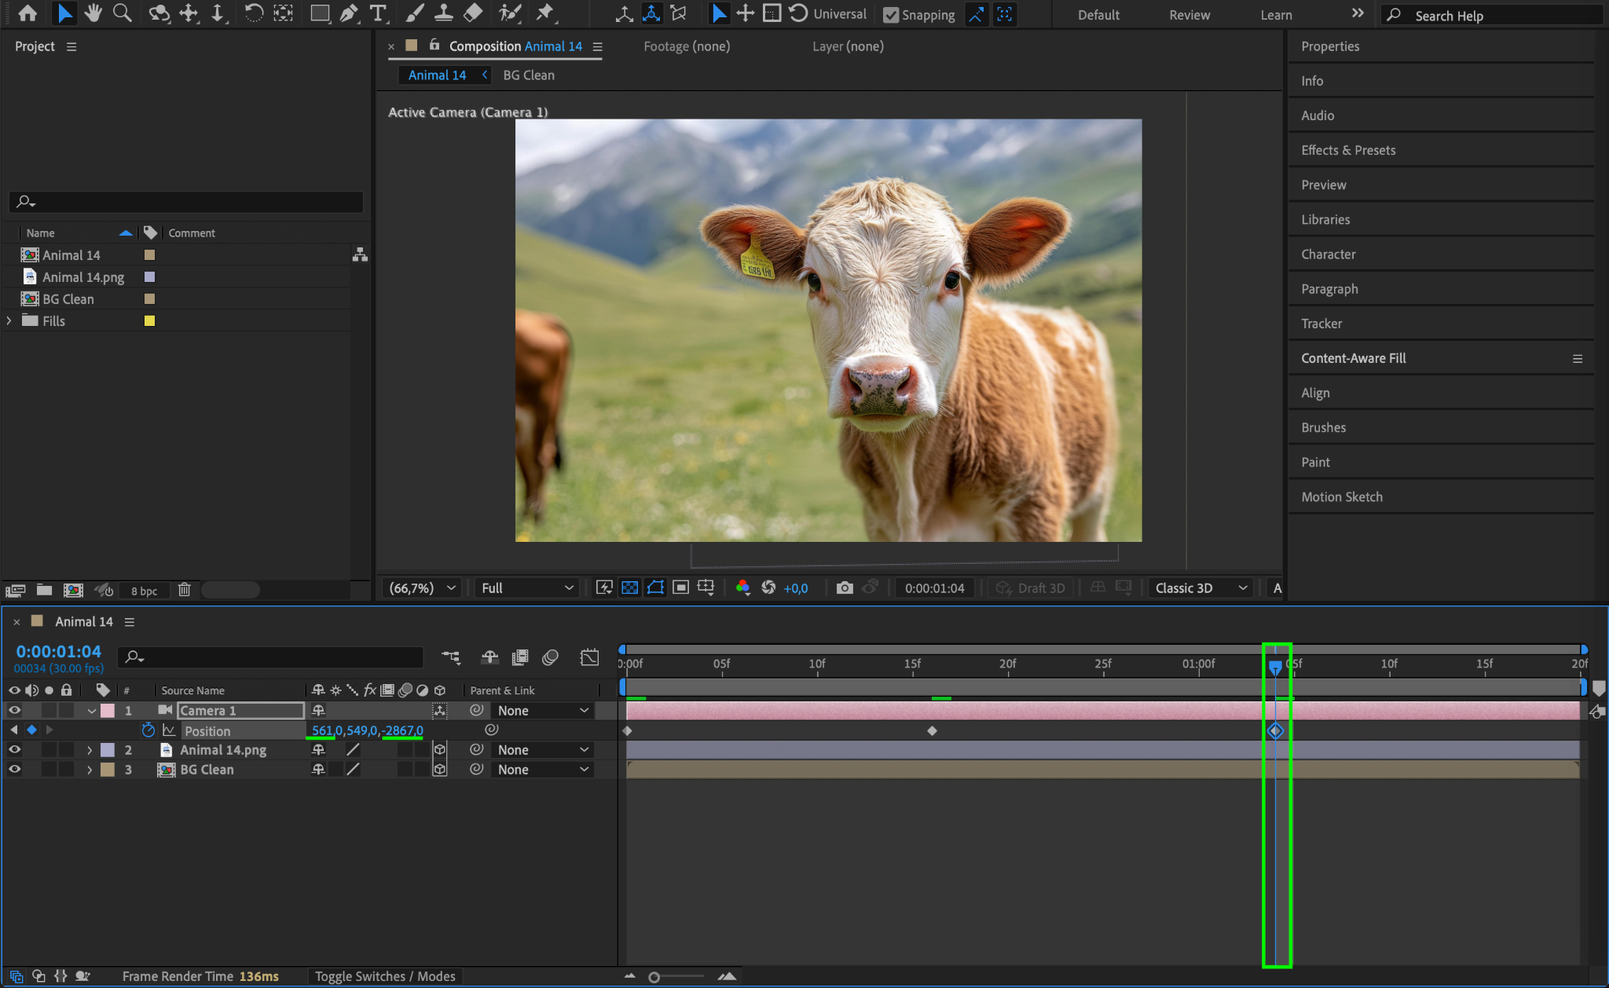
Task: Click the Take Snapshot camera icon
Action: 844,588
